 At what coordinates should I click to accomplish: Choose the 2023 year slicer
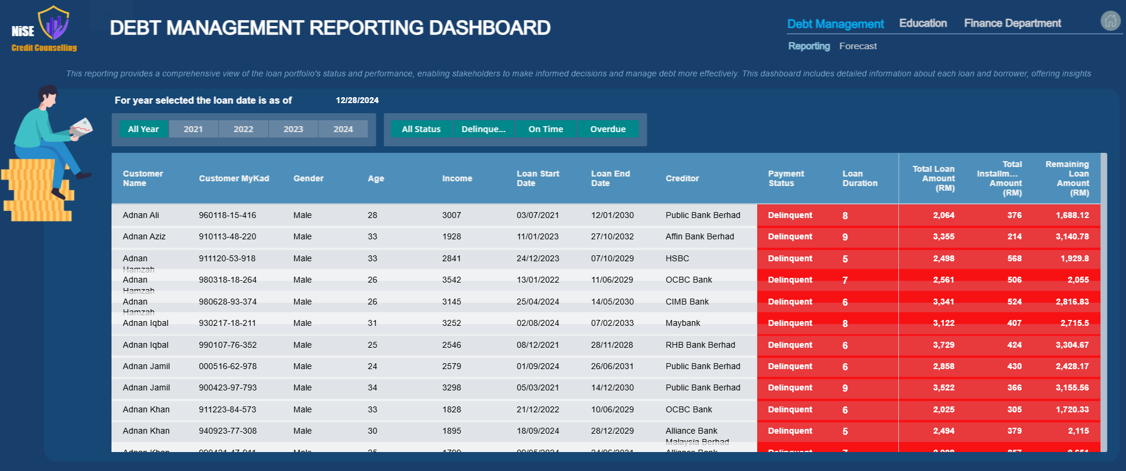[293, 129]
